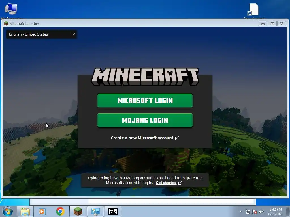This screenshot has width=290, height=217.
Task: Open Create a new Microsoft account link
Action: point(142,138)
